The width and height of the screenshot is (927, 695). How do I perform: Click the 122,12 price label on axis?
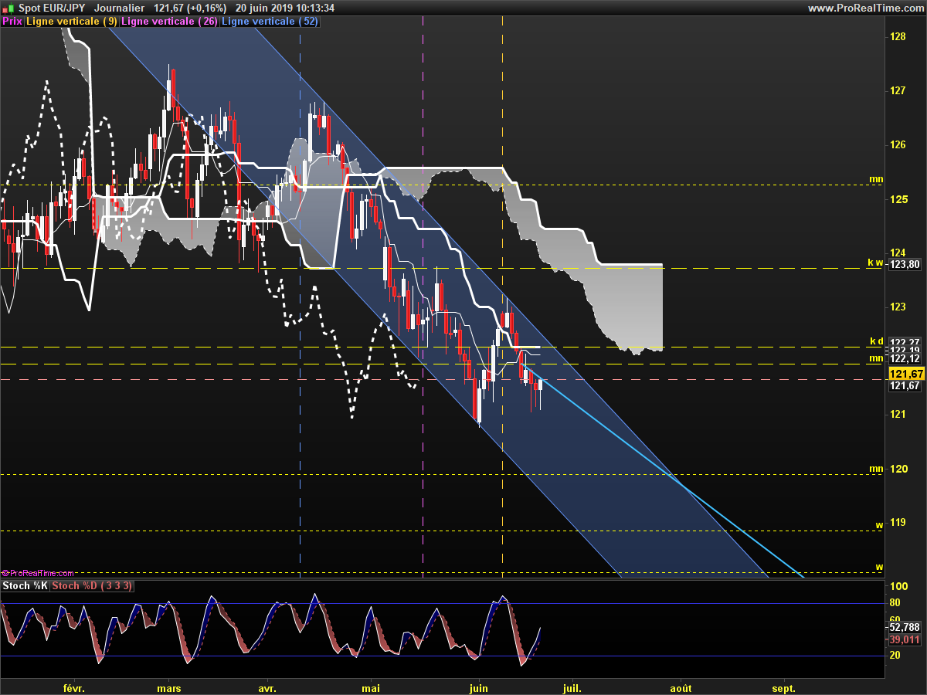click(x=905, y=359)
